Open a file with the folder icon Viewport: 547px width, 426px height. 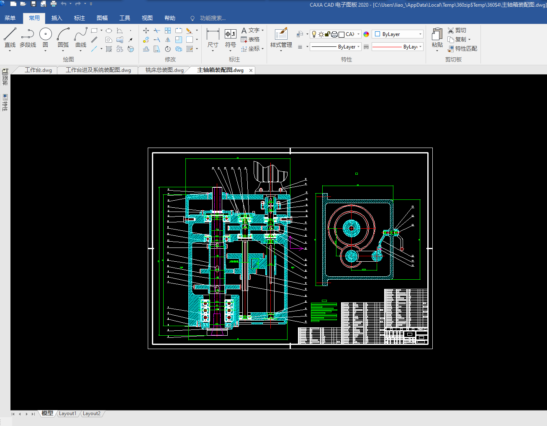coord(23,4)
